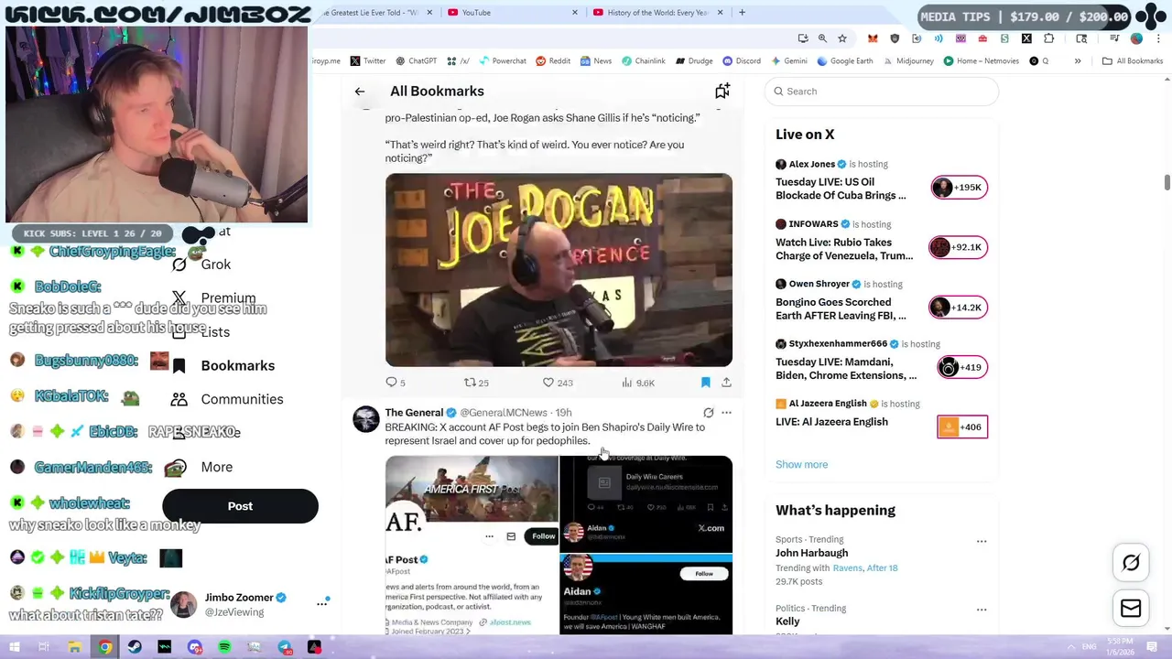The image size is (1172, 659).
Task: Open the browser zoom magnifier icon
Action: coord(822,38)
